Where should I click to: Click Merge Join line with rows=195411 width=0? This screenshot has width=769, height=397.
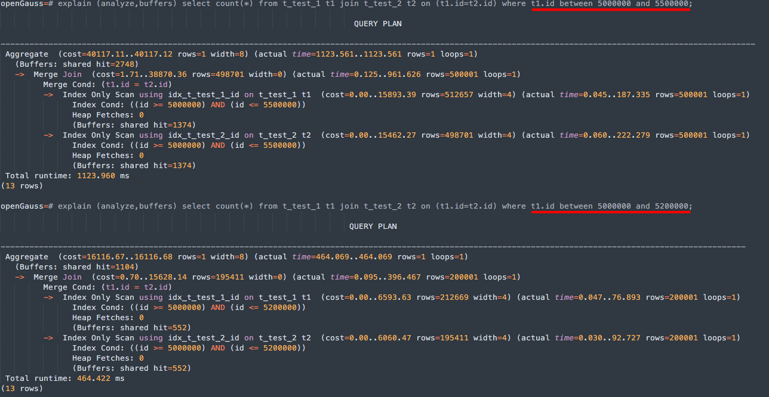coord(267,277)
